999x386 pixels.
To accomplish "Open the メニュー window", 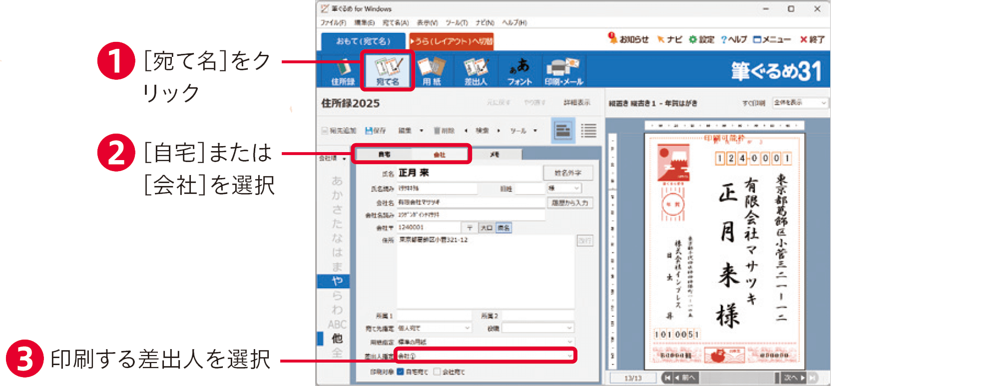I will 772,39.
